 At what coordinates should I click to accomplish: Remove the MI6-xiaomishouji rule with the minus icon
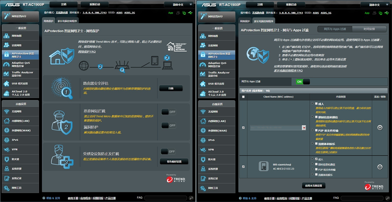380,167
